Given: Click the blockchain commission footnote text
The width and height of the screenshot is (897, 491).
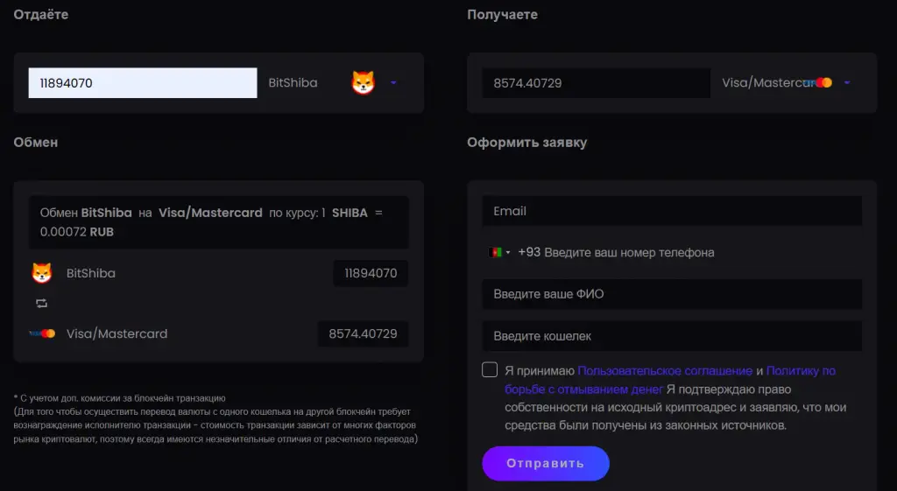Looking at the screenshot, I should point(215,419).
